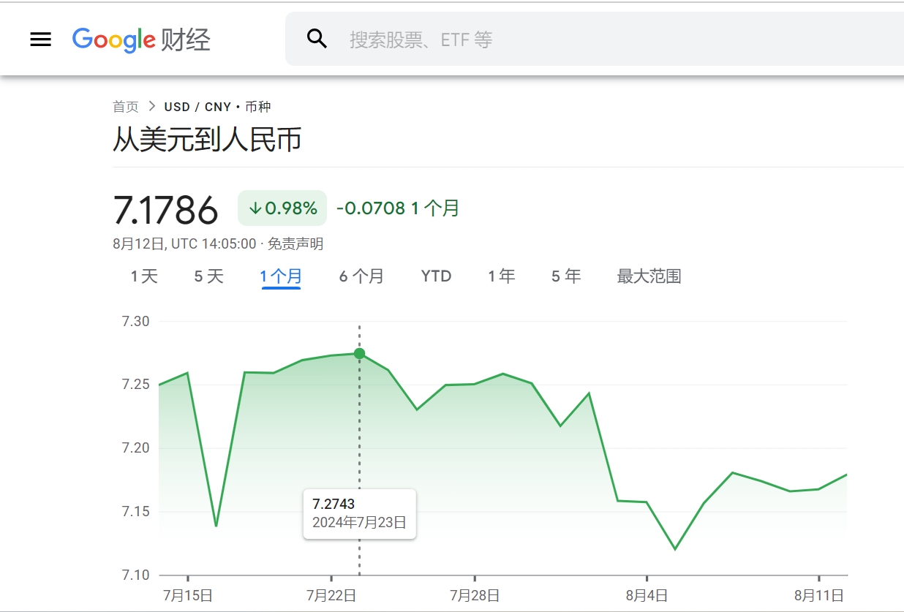Click the -0.0708 1 个月 change text
Screen dimensions: 904x612
point(398,208)
